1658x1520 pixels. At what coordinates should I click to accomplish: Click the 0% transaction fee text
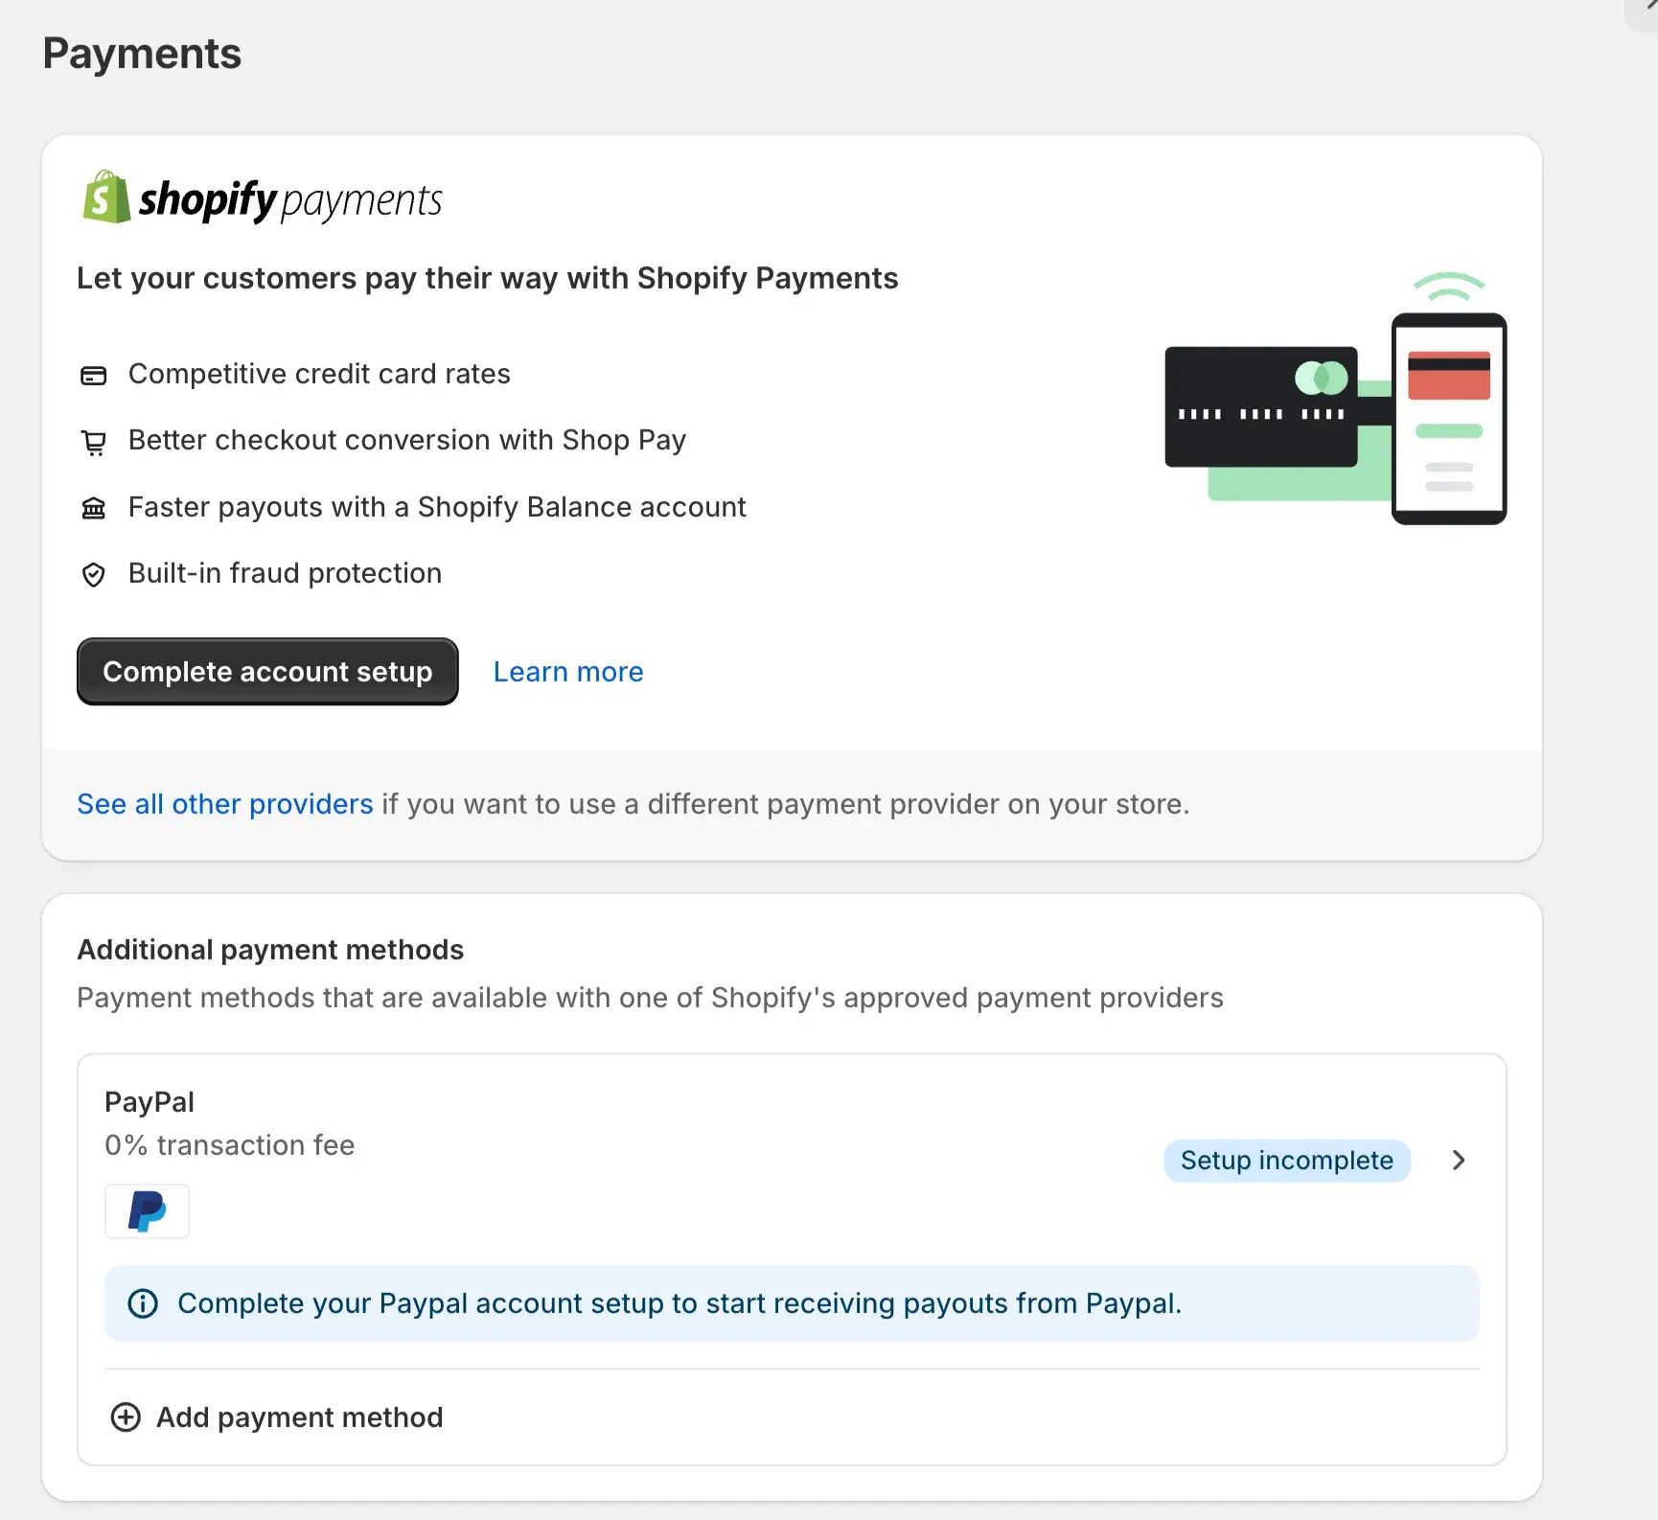coord(230,1145)
